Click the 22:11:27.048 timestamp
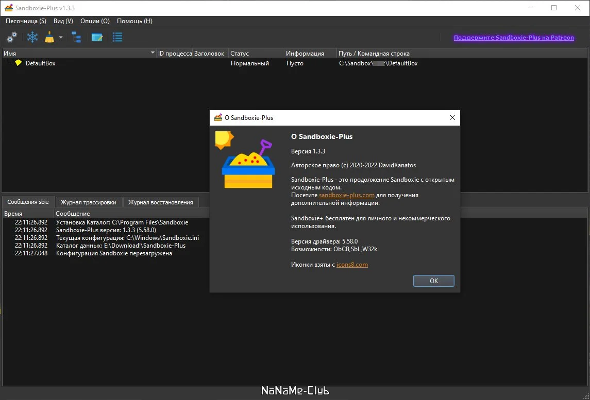The height and width of the screenshot is (400, 590). point(31,253)
